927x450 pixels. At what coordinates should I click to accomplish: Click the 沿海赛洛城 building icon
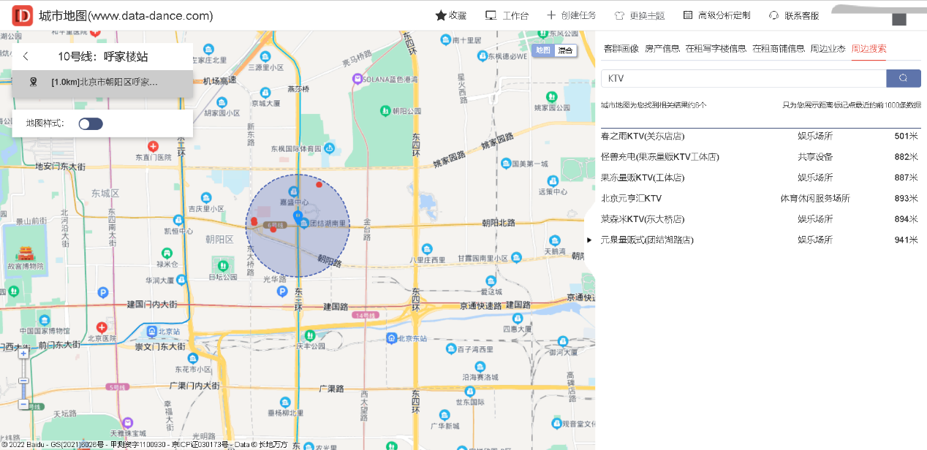click(481, 367)
